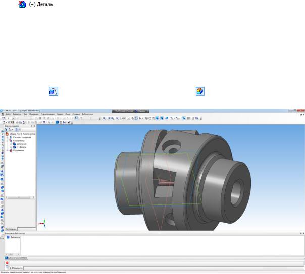The image size is (305, 274).
Task: Expand the Сопряжения tree node
Action: 7,150
